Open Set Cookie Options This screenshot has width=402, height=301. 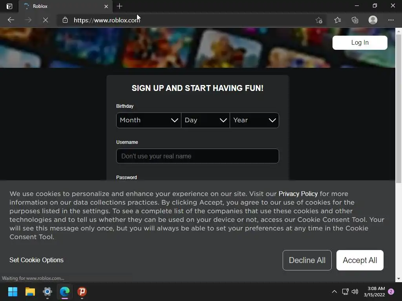[x=37, y=260]
